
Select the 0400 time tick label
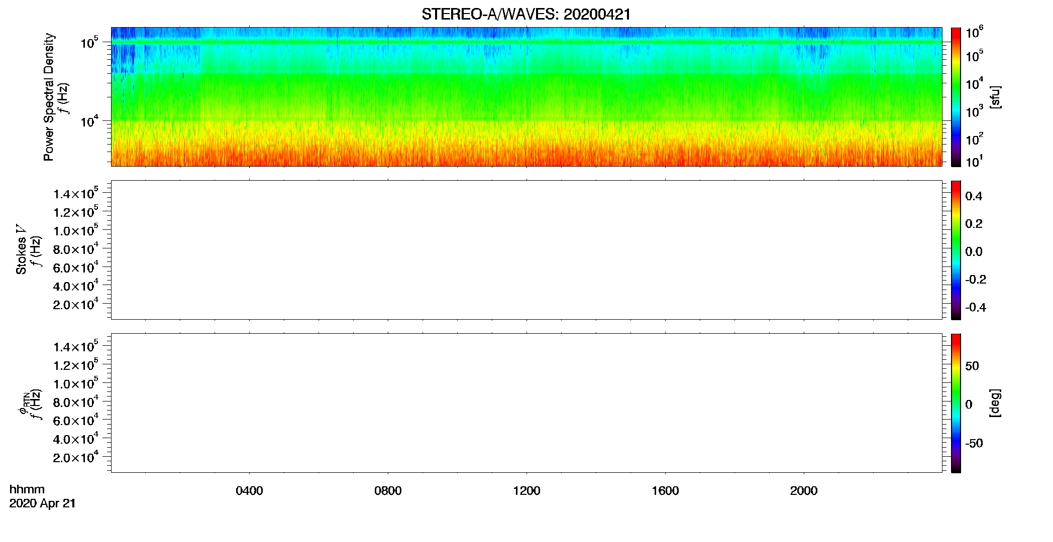click(x=249, y=491)
